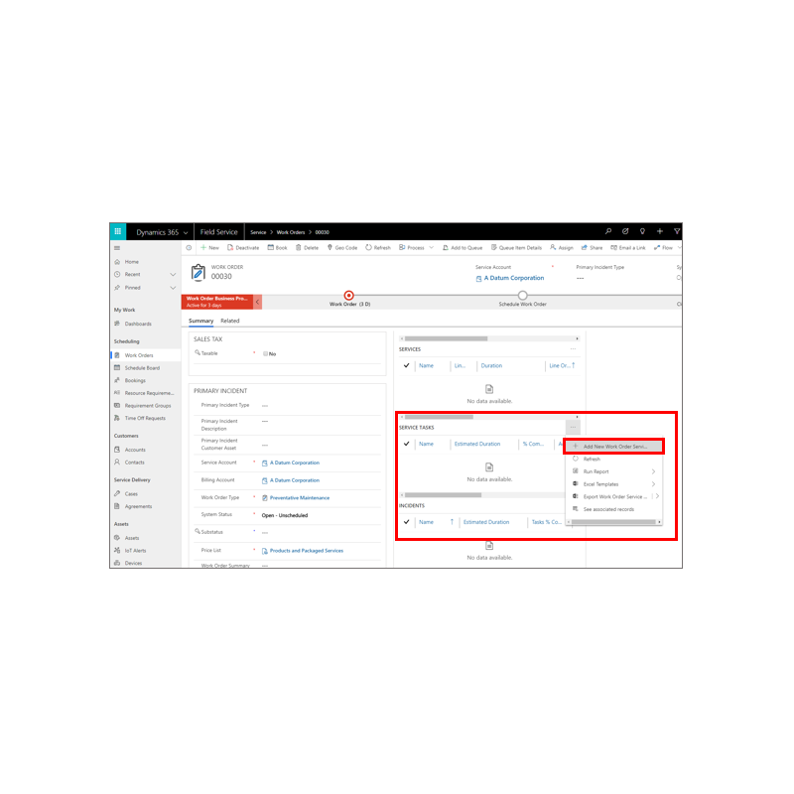
Task: Open Bookings in the sidebar
Action: (x=135, y=380)
